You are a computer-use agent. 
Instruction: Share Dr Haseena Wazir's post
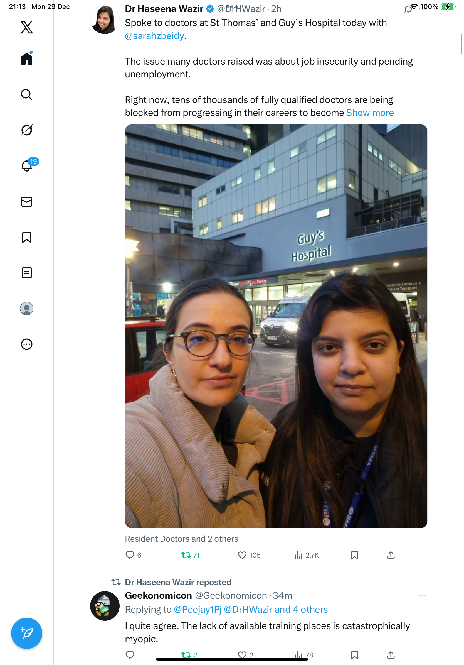[391, 555]
